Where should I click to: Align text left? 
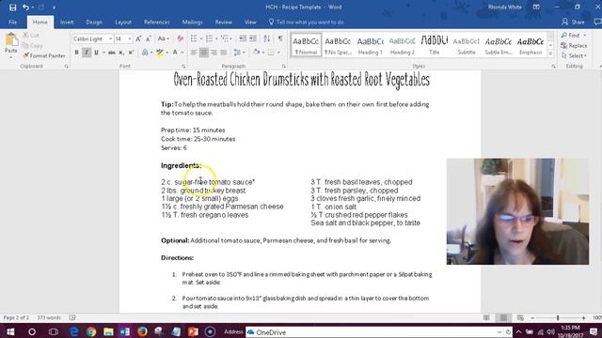coord(194,53)
